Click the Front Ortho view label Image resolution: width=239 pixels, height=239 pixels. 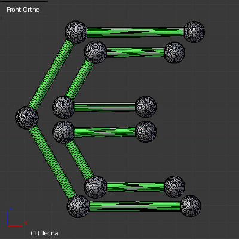pos(23,10)
